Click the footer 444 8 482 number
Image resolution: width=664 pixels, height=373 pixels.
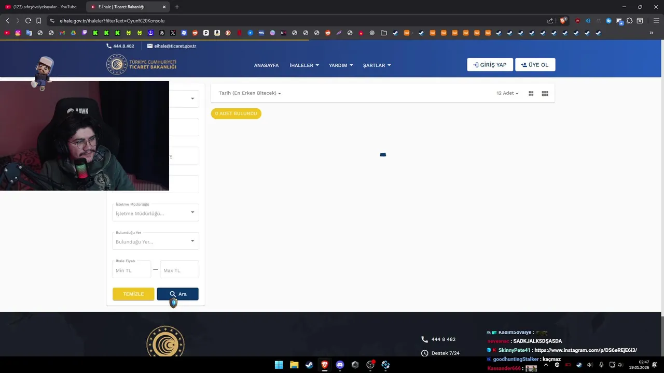pyautogui.click(x=444, y=339)
